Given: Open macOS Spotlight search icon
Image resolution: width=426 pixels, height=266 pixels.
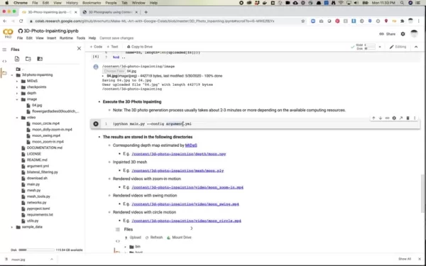Looking at the screenshot, I should [x=402, y=3].
